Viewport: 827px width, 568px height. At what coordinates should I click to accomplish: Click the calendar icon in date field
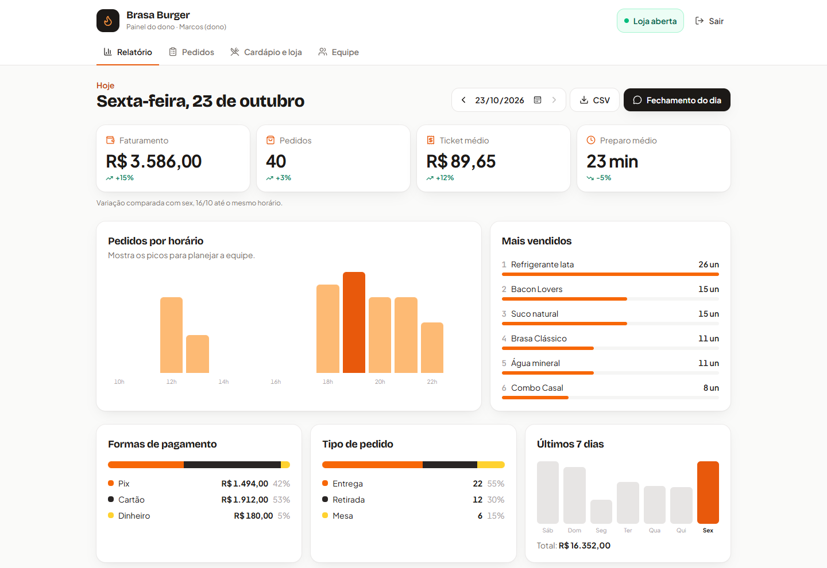pyautogui.click(x=538, y=100)
